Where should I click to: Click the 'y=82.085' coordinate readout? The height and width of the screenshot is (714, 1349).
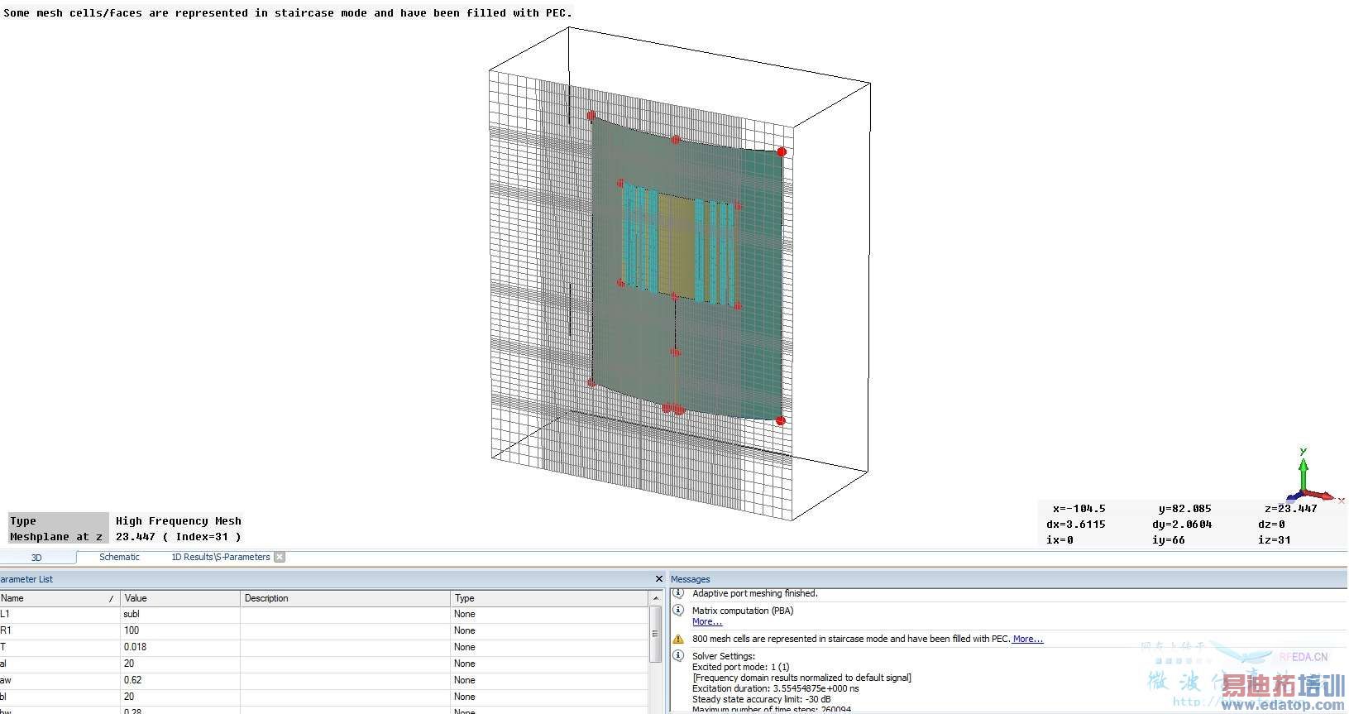coord(1184,509)
